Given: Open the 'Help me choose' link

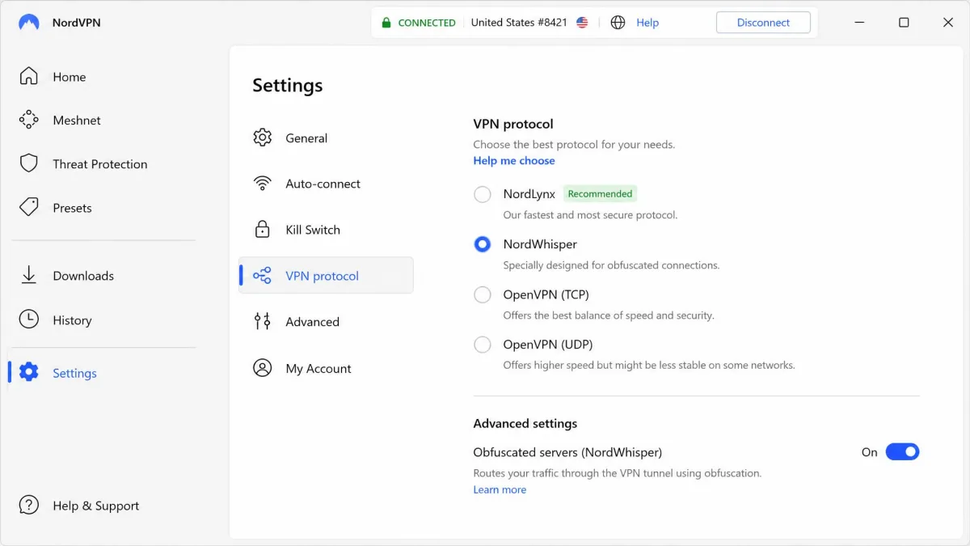Looking at the screenshot, I should click(x=514, y=161).
